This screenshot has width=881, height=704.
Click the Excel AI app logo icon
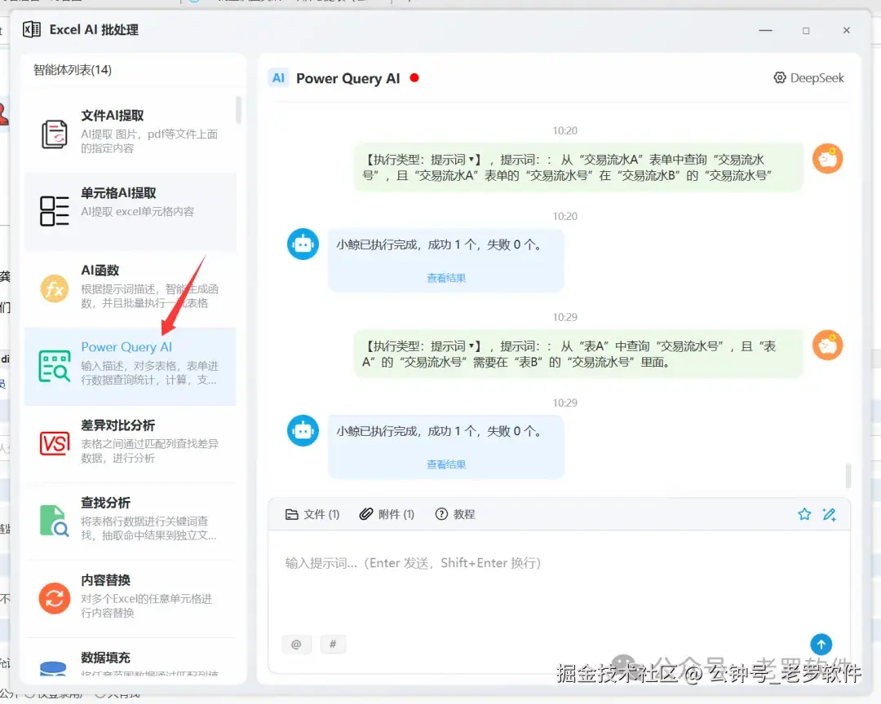pyautogui.click(x=32, y=29)
